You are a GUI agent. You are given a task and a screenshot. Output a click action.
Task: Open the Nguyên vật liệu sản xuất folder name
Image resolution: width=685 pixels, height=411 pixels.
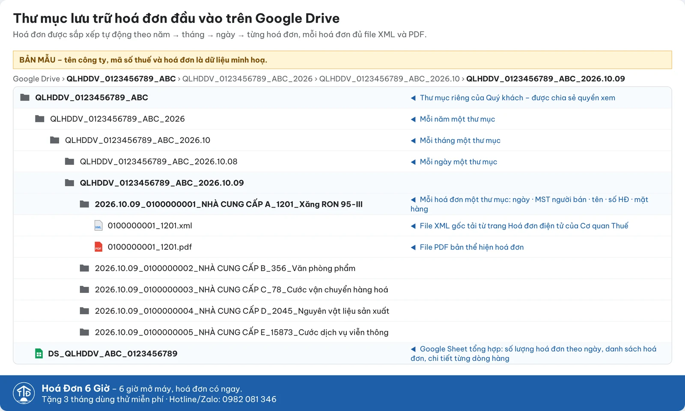point(242,311)
